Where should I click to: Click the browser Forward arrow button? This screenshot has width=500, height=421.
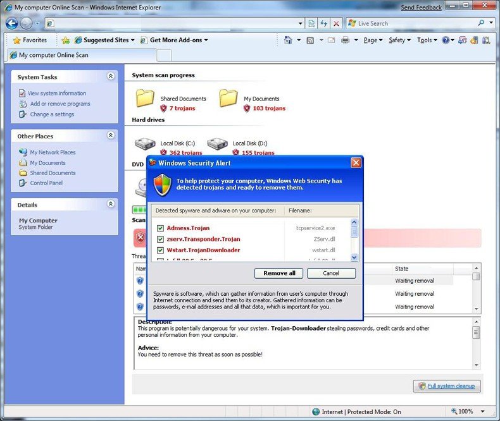click(26, 23)
